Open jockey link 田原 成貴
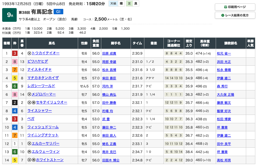The width and height of the screenshot is (258, 166). point(109,53)
